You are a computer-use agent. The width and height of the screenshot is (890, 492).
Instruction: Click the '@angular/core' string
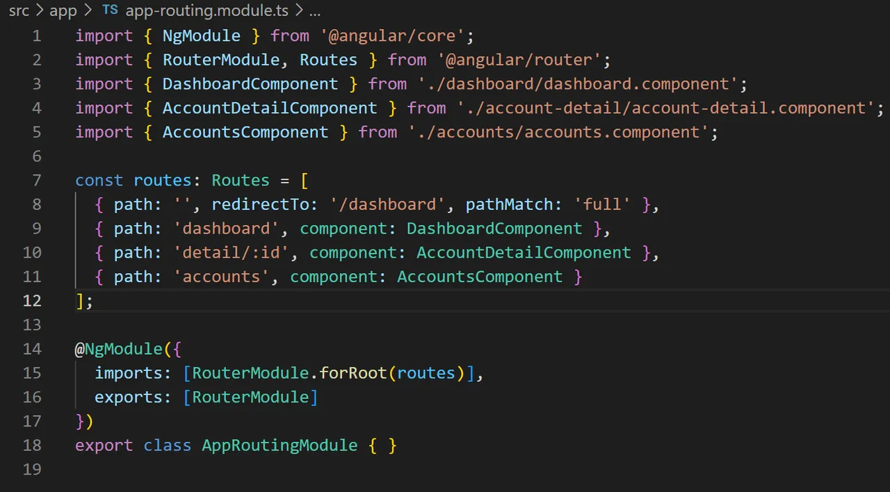391,36
